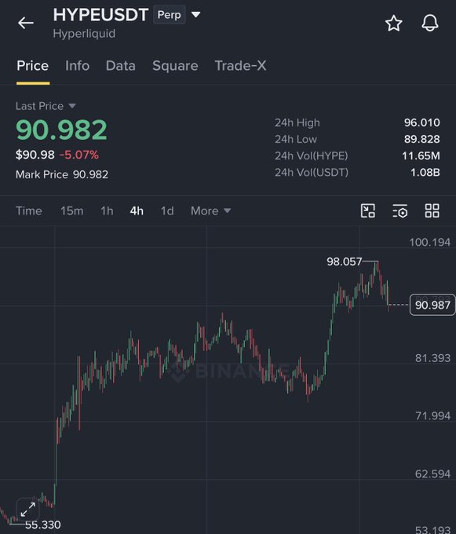Tap the current price marker 90.987

point(432,305)
